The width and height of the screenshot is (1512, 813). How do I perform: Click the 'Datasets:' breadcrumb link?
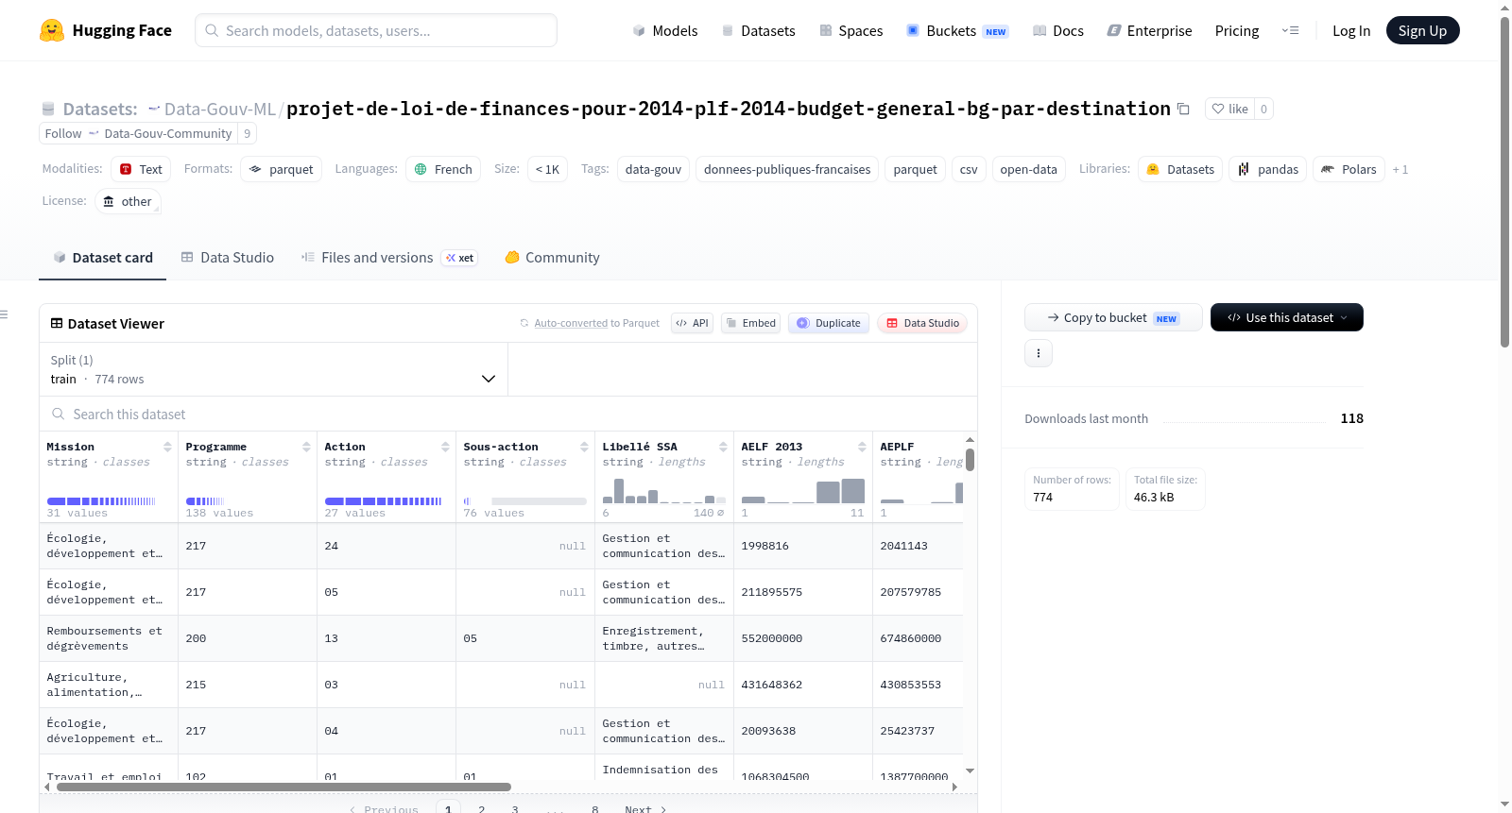click(x=99, y=109)
